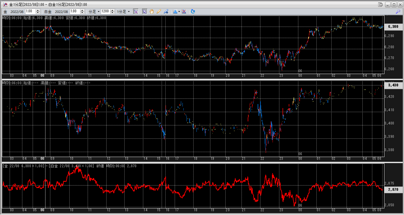Increase the 金 multiplier with up arrow
The height and width of the screenshot is (215, 404).
coord(38,10)
